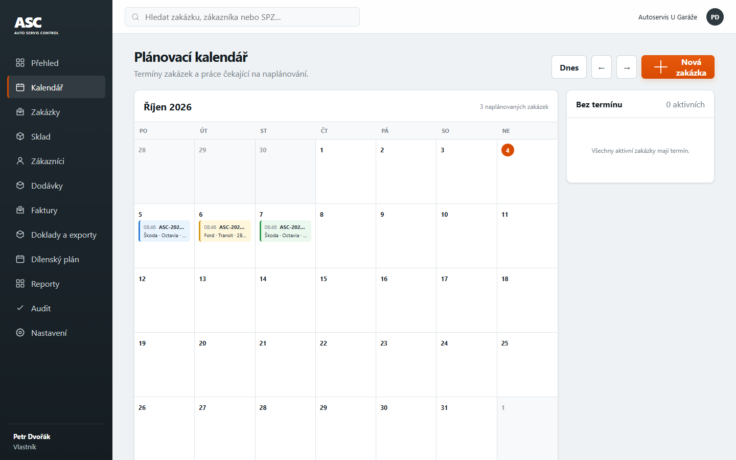Click the Přehled grid icon in sidebar

click(x=20, y=63)
